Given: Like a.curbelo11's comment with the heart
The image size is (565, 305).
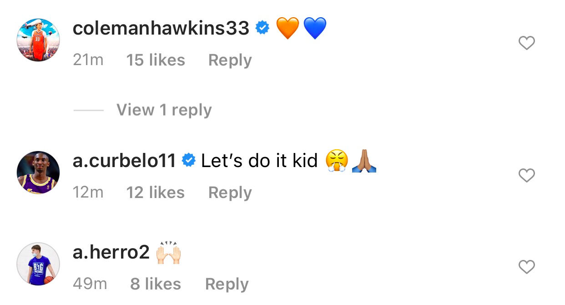Looking at the screenshot, I should (526, 175).
